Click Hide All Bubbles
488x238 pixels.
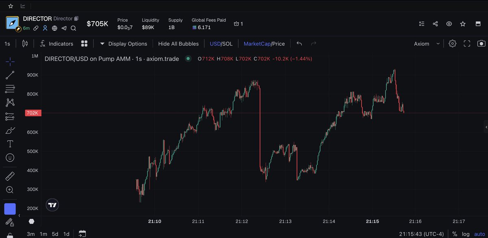pos(179,43)
